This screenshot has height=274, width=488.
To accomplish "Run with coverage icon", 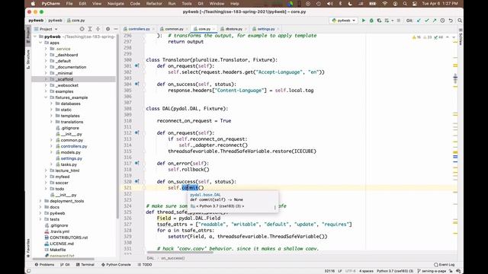I will point(379,21).
